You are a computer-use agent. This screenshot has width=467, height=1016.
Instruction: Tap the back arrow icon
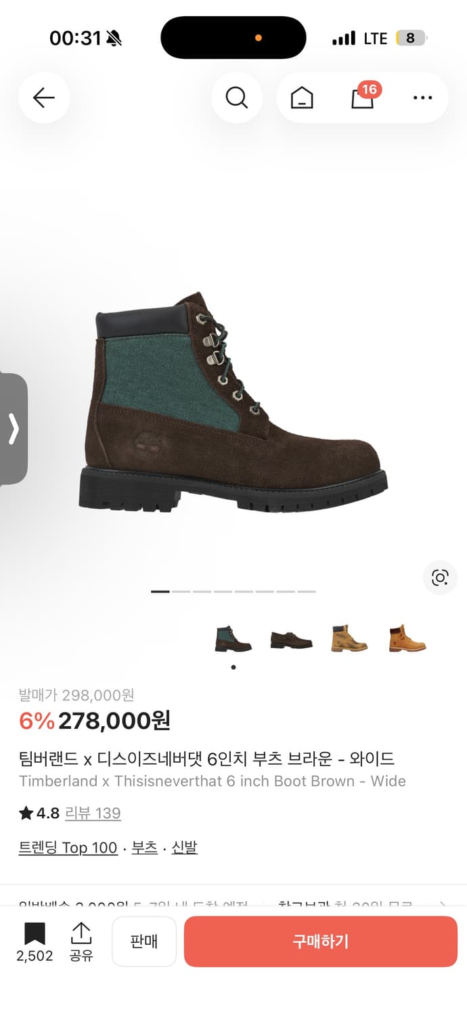(44, 98)
